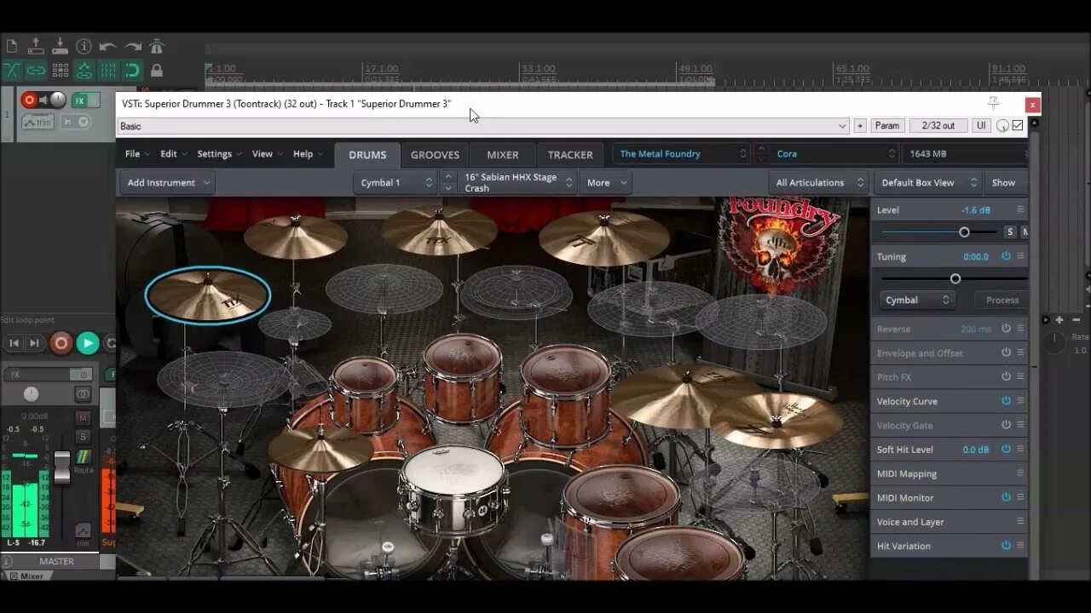Click the Redo arrow icon
Image resolution: width=1091 pixels, height=613 pixels.
click(133, 46)
